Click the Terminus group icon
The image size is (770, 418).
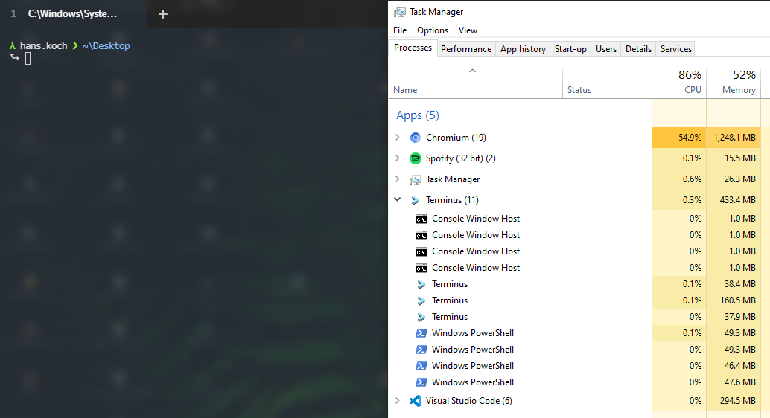coord(416,200)
